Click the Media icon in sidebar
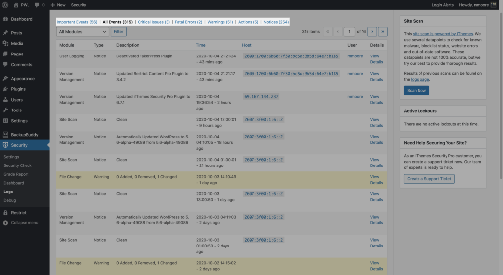The height and width of the screenshot is (275, 503). [5, 43]
